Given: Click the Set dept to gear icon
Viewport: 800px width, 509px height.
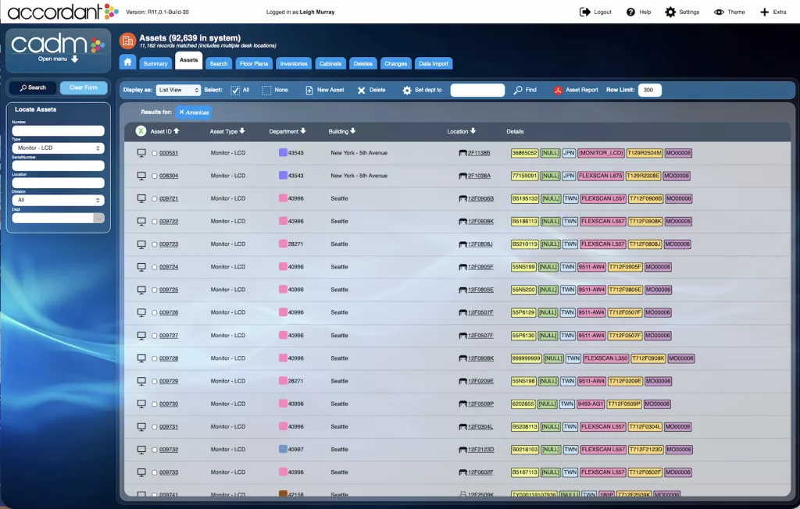Looking at the screenshot, I should point(406,91).
